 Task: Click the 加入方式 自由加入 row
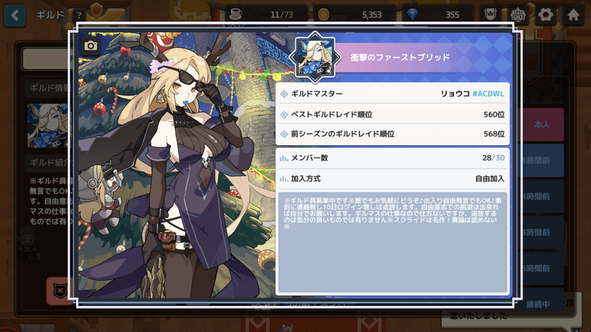tap(392, 179)
